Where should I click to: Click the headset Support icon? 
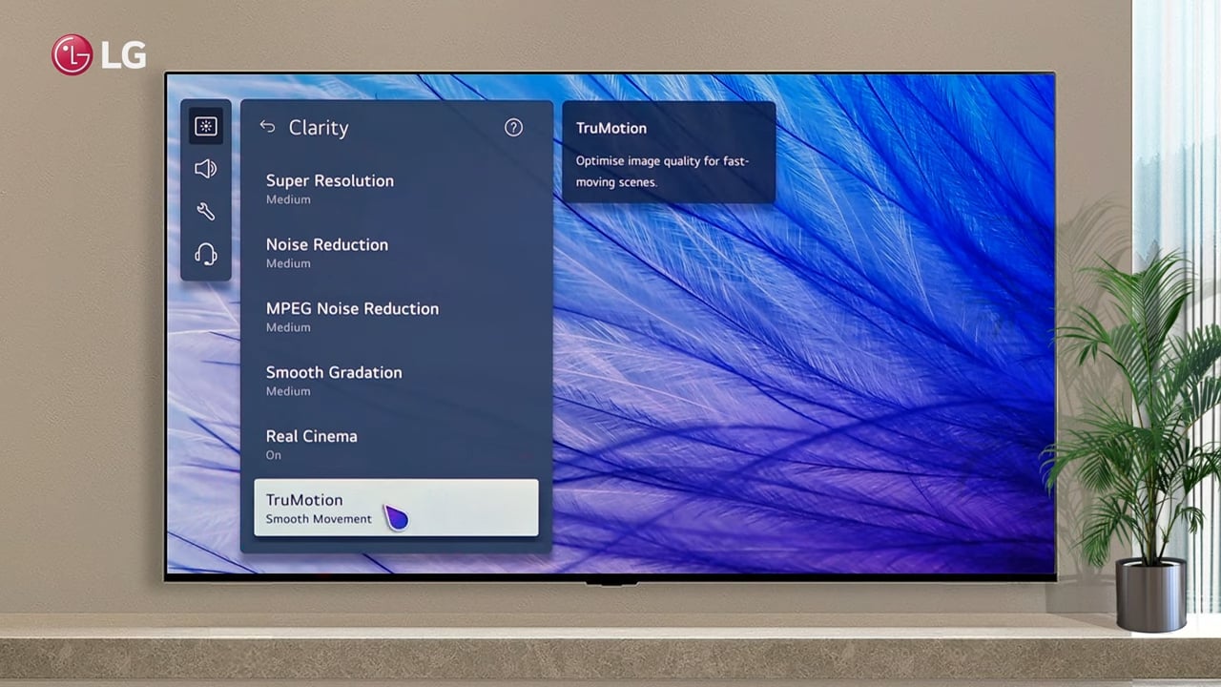tap(206, 254)
